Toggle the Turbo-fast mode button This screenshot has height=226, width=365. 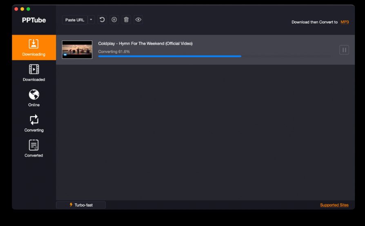click(x=81, y=205)
